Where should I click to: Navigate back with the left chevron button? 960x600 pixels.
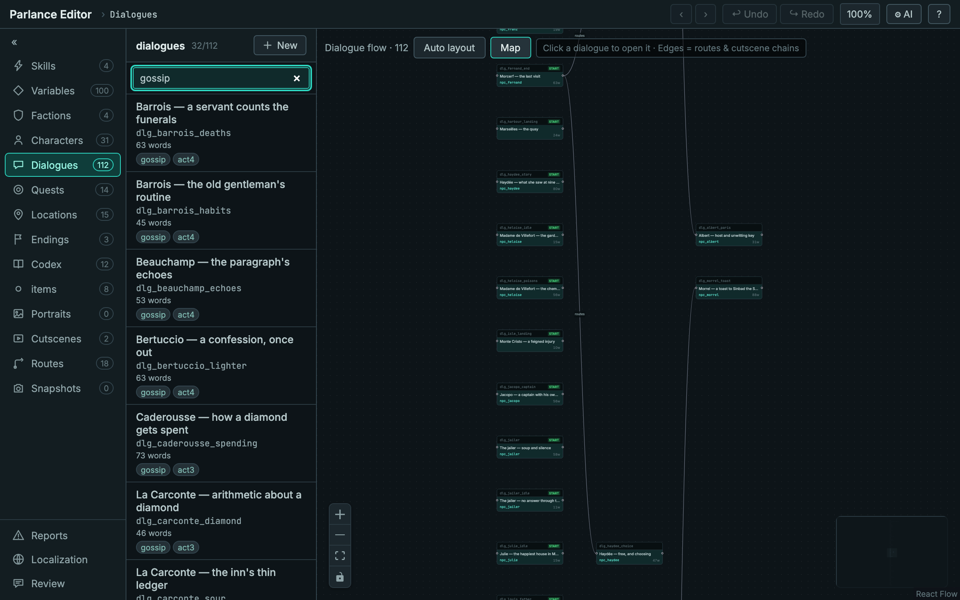pos(681,14)
